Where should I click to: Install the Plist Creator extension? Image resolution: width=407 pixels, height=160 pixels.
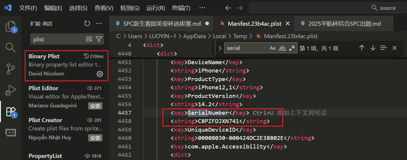click(x=95, y=138)
